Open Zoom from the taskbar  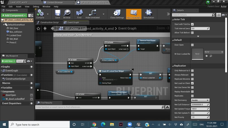tap(130, 125)
